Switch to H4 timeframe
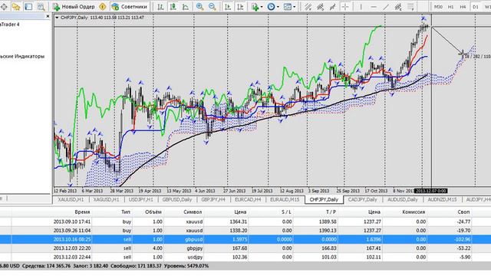Screen dimensions: 491x276 [463, 7]
